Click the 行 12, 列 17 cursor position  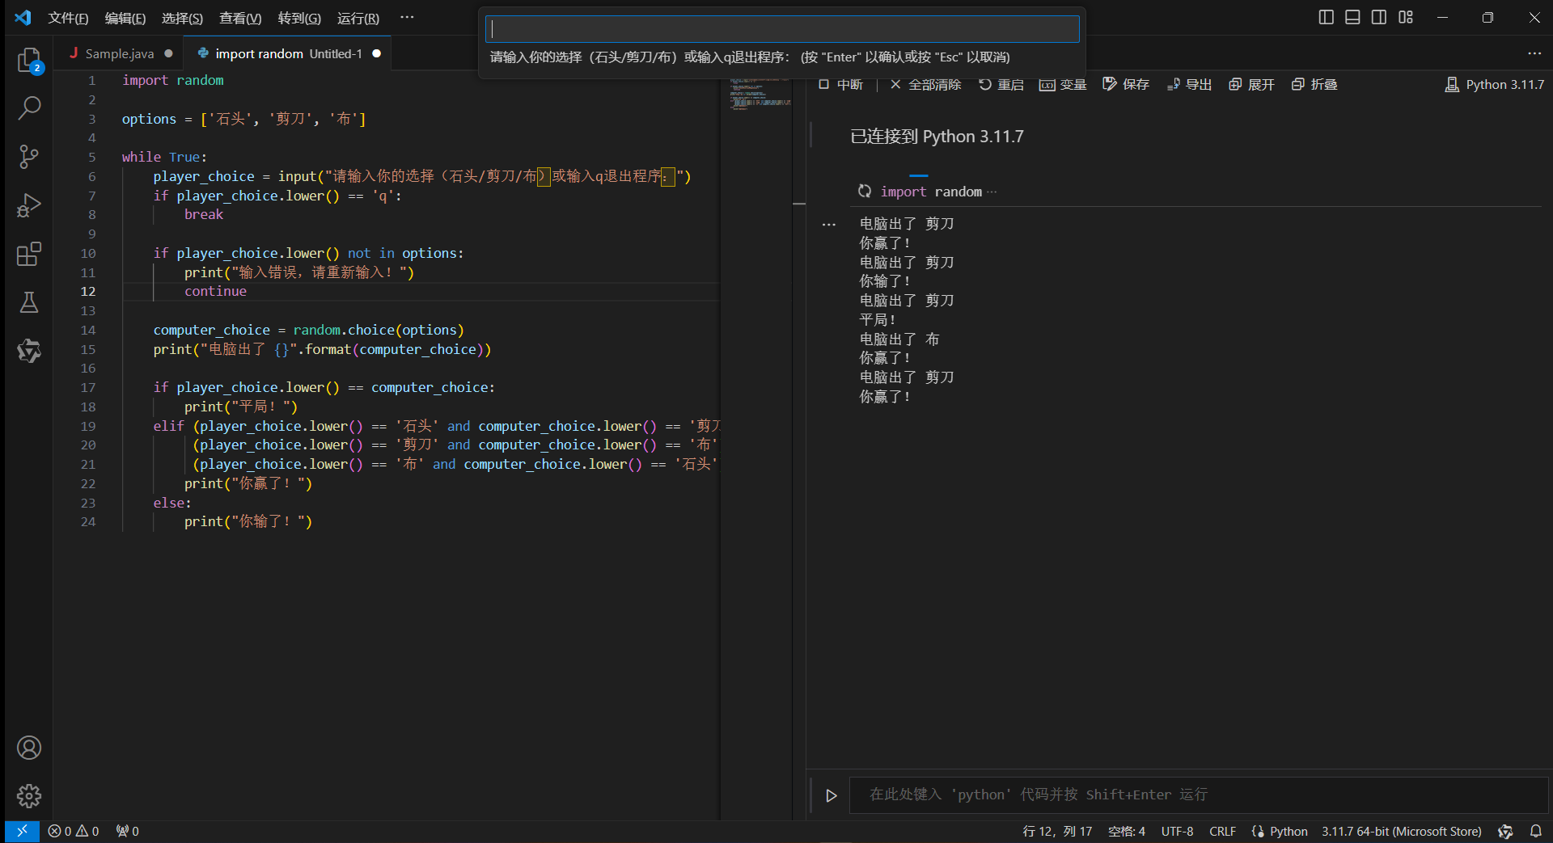(1057, 831)
